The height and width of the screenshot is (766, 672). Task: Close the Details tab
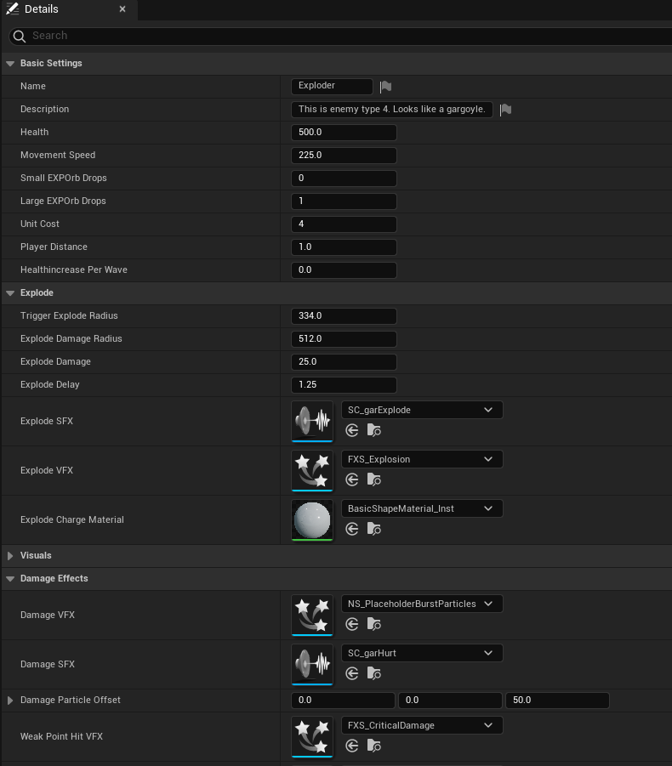122,9
